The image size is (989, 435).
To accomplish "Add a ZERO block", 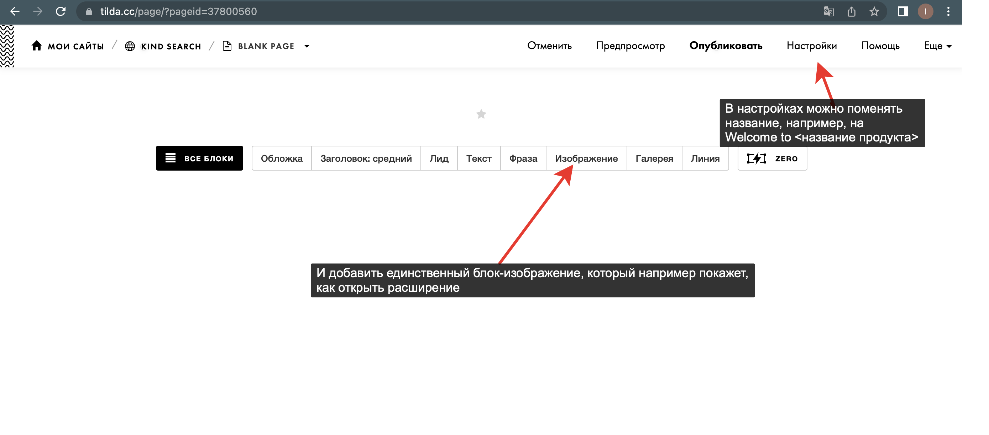I will [x=772, y=158].
